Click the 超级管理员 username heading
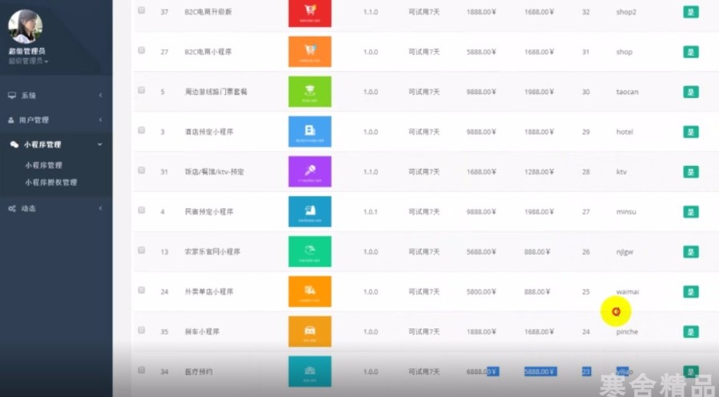The height and width of the screenshot is (397, 719). point(26,51)
